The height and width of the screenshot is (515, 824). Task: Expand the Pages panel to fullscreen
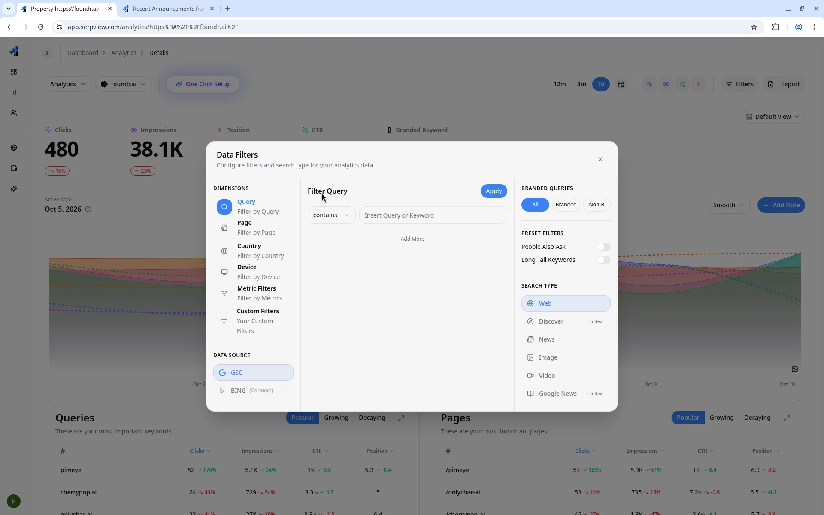(787, 418)
